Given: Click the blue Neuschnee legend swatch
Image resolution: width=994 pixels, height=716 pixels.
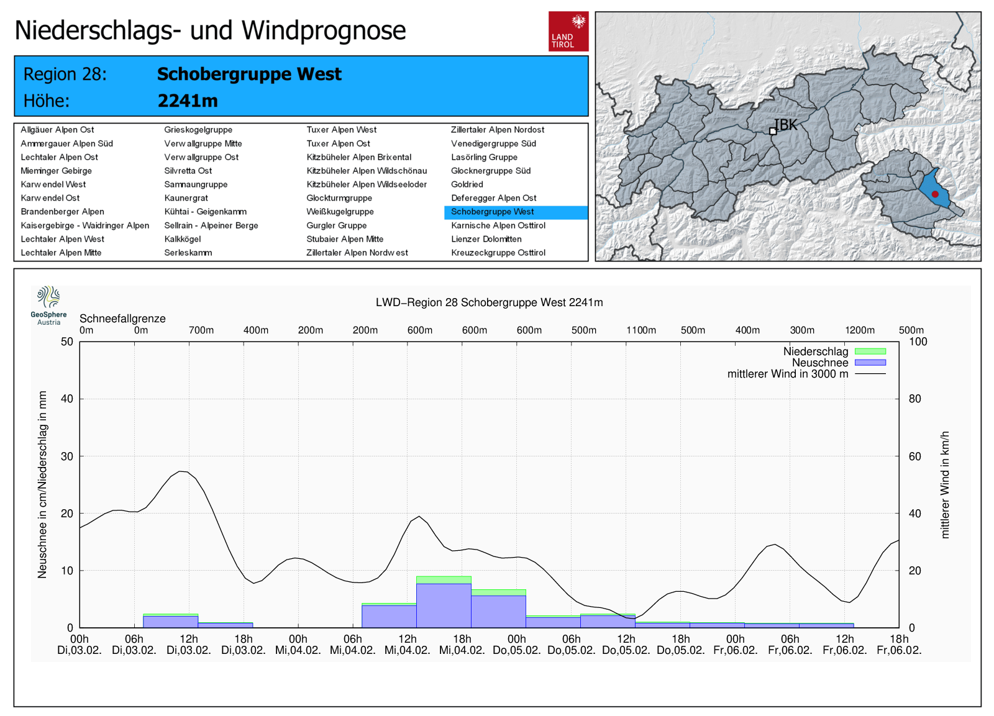Looking at the screenshot, I should (x=870, y=363).
